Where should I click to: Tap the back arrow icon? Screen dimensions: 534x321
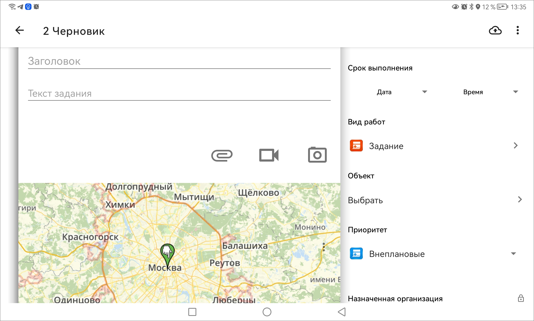point(20,30)
